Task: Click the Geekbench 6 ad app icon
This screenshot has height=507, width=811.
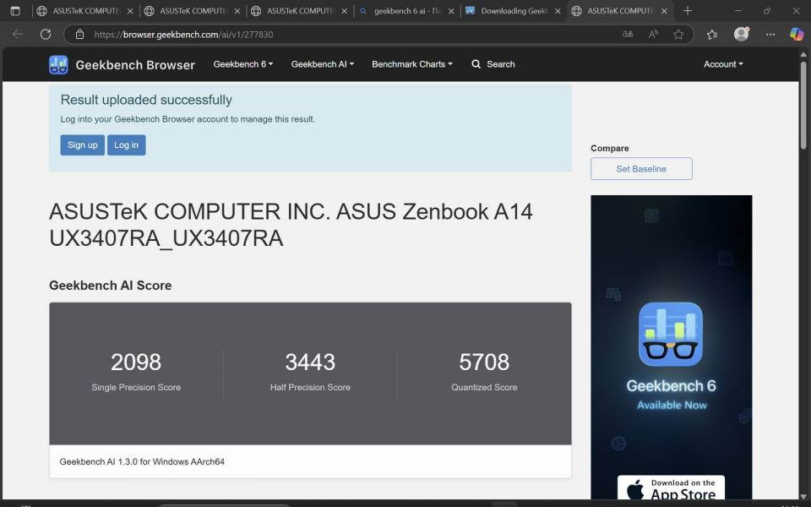Action: tap(670, 335)
